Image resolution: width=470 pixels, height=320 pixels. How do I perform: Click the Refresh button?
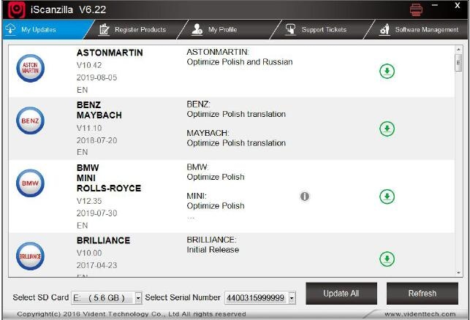click(422, 294)
